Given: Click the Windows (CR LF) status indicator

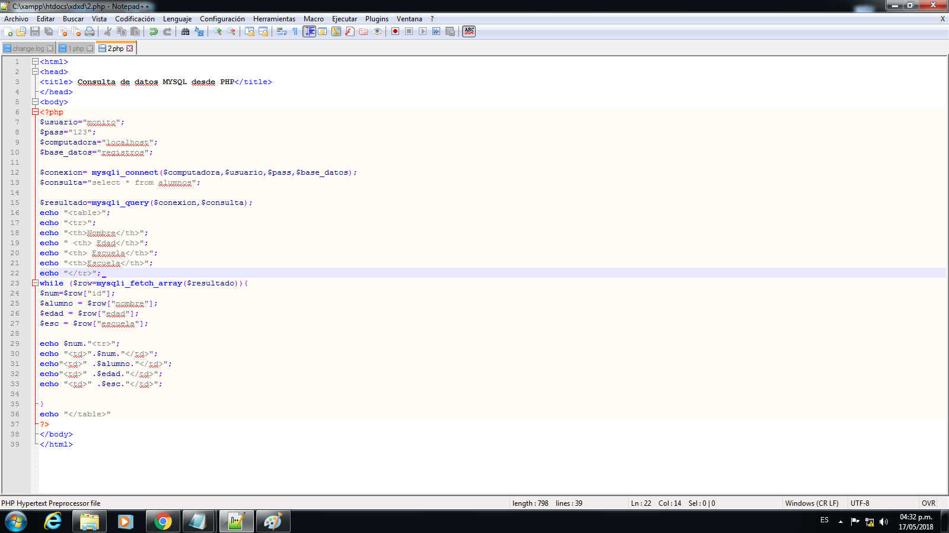Looking at the screenshot, I should pyautogui.click(x=811, y=503).
